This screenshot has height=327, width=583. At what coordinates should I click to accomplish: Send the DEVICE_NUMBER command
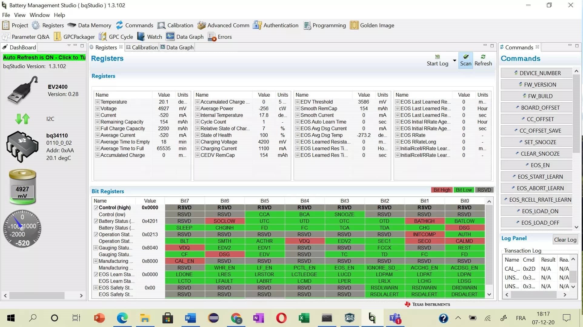point(537,73)
